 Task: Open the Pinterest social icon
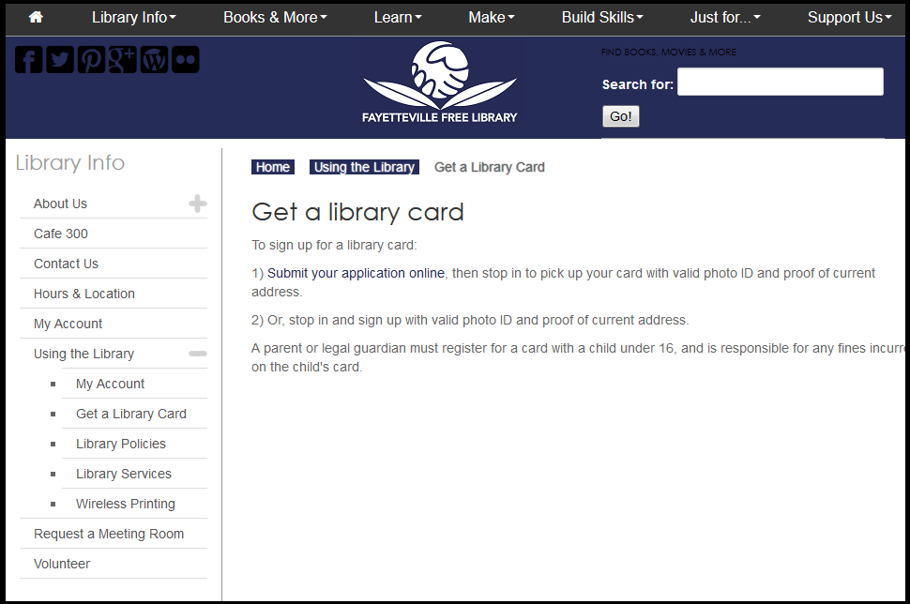point(91,60)
